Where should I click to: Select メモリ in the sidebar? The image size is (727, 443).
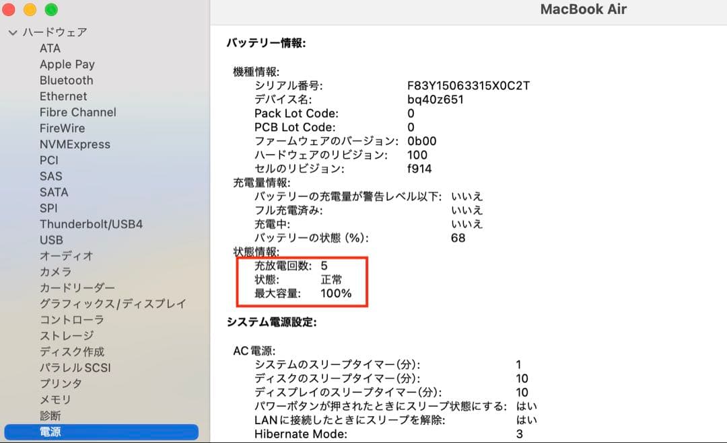[x=51, y=400]
